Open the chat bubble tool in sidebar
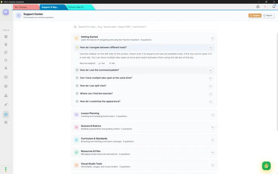This screenshot has height=174, width=278. (6, 52)
